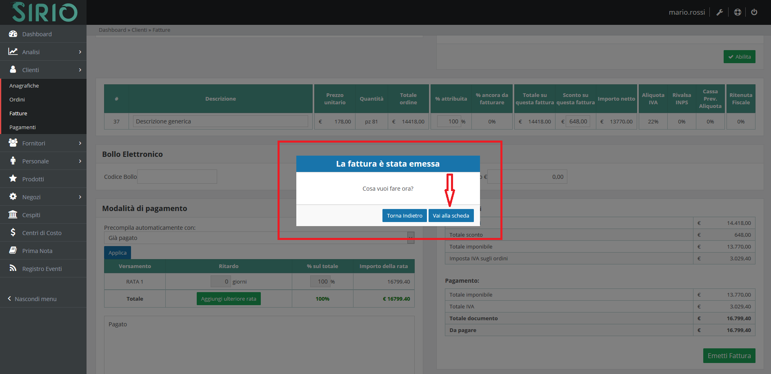Click the wrench settings icon in header

tap(720, 12)
